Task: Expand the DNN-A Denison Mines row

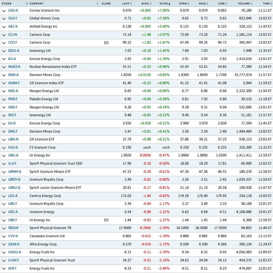Action: pos(4,75)
